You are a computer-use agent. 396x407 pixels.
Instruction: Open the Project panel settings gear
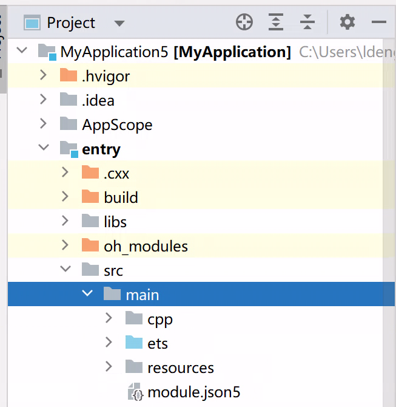point(347,23)
